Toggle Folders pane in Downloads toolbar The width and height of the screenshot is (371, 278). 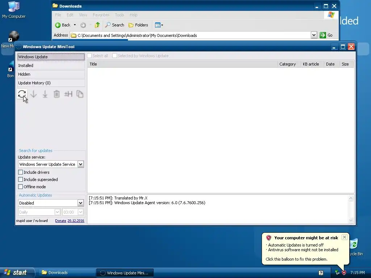point(138,25)
